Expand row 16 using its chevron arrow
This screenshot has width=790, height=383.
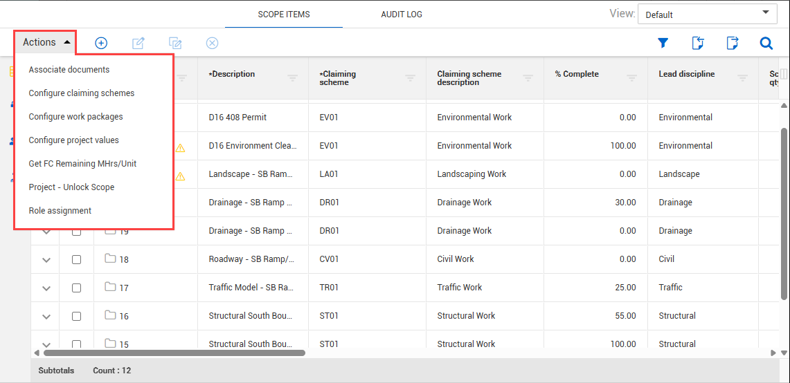tap(46, 317)
